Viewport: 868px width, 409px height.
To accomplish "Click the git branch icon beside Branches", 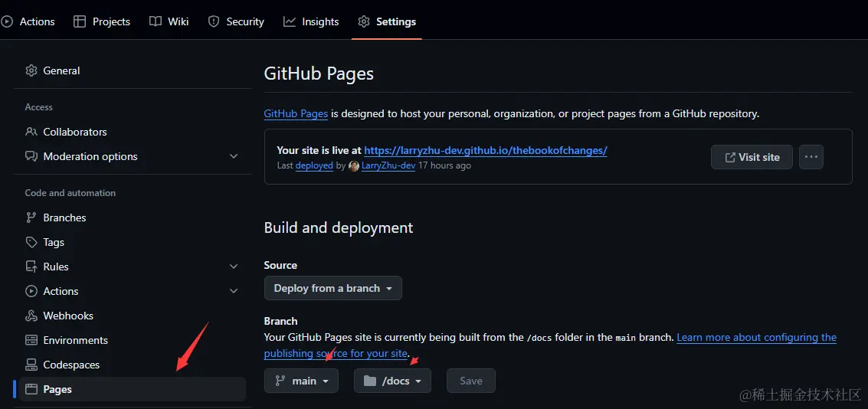I will [x=31, y=218].
